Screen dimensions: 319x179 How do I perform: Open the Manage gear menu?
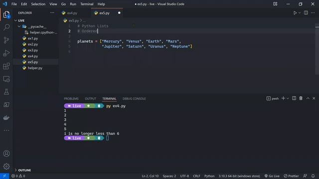6,167
